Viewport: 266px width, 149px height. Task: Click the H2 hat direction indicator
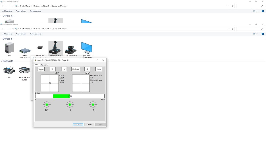93,105
